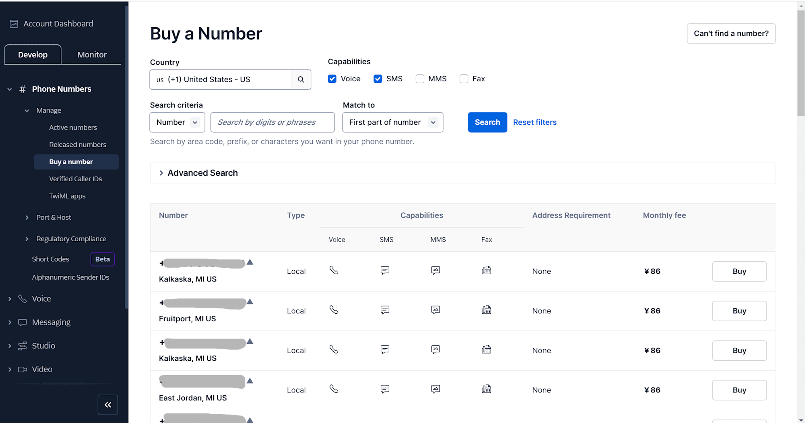The width and height of the screenshot is (805, 423).
Task: Click the Country input field
Action: click(x=221, y=80)
